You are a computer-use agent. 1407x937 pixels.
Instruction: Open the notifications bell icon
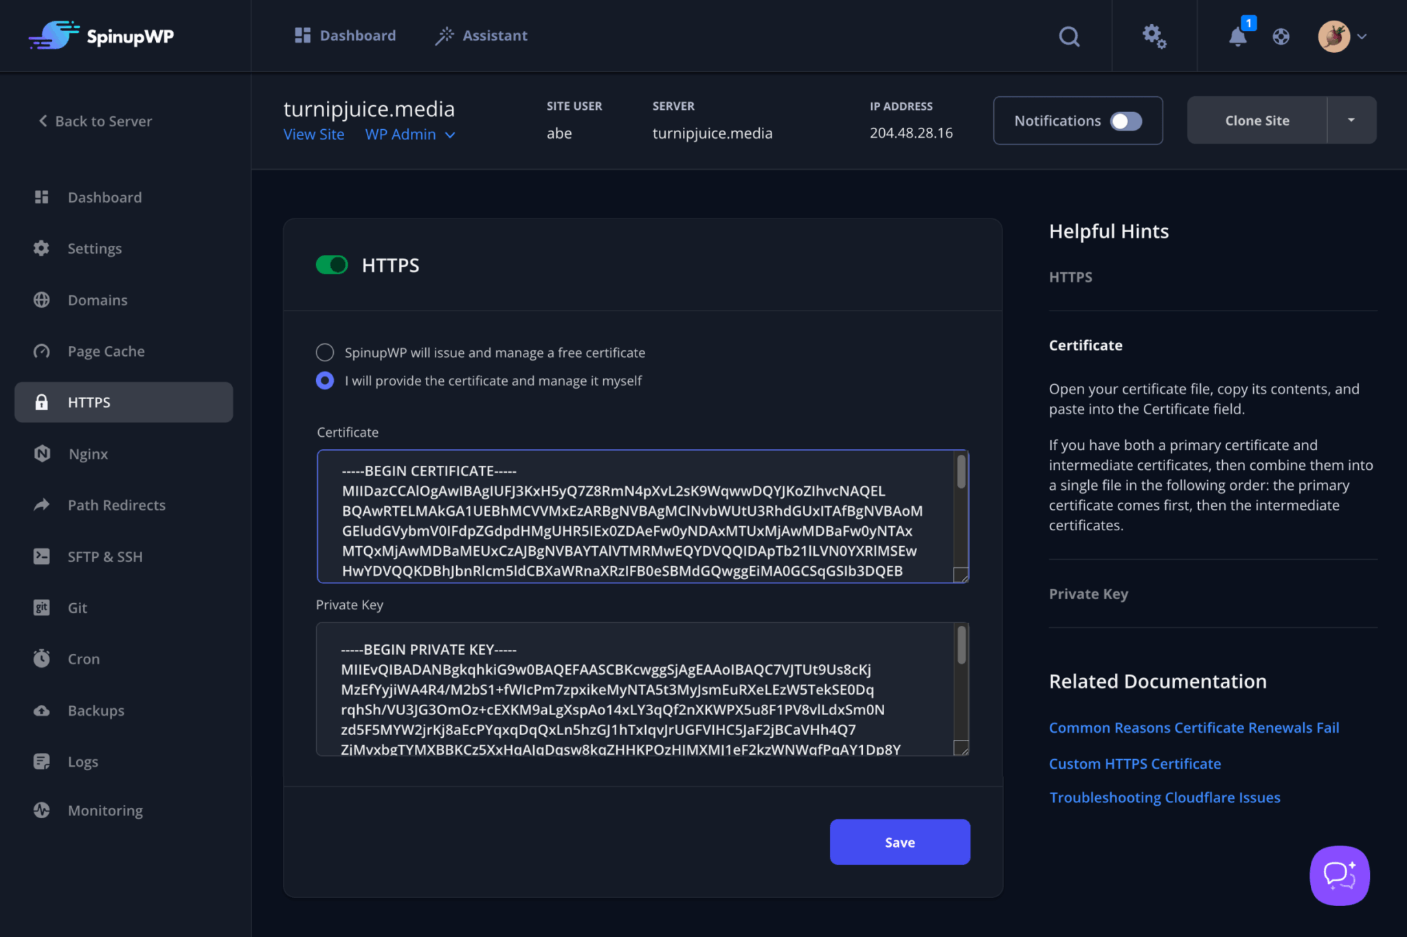pyautogui.click(x=1237, y=37)
